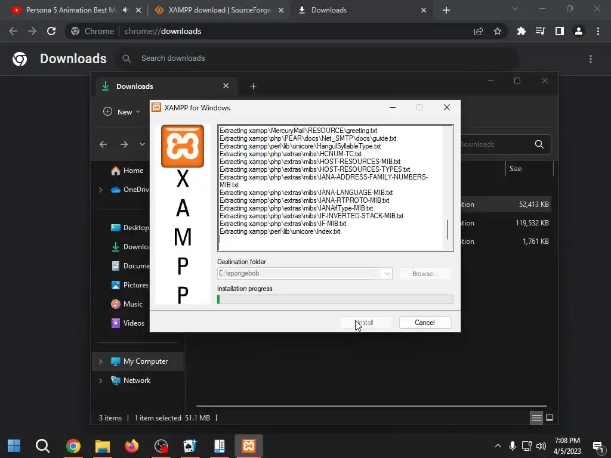Open Chrome three-dot menu
The width and height of the screenshot is (611, 458).
598,31
